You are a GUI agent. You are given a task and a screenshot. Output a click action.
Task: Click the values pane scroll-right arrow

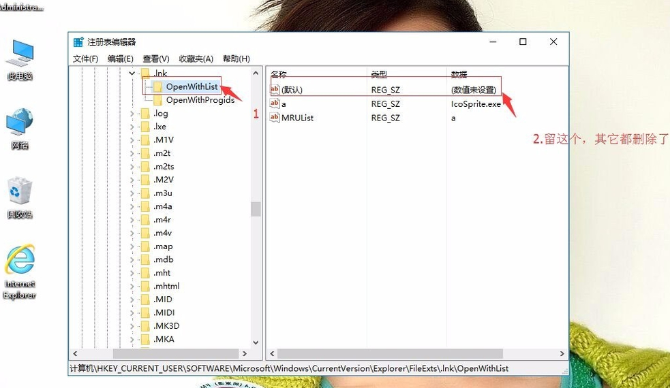tap(562, 353)
